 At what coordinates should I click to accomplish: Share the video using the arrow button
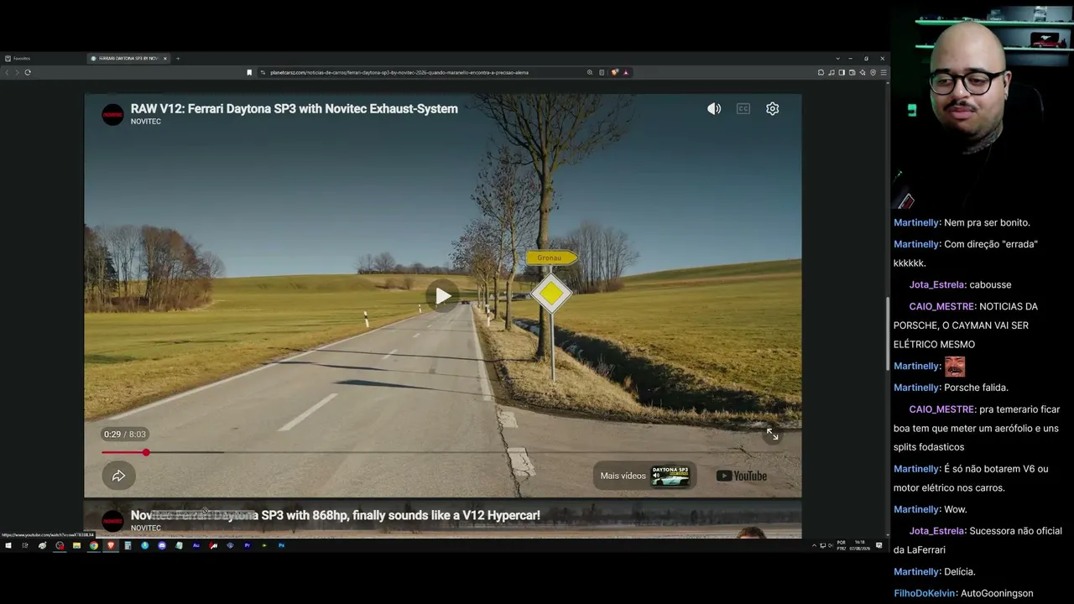(x=118, y=476)
